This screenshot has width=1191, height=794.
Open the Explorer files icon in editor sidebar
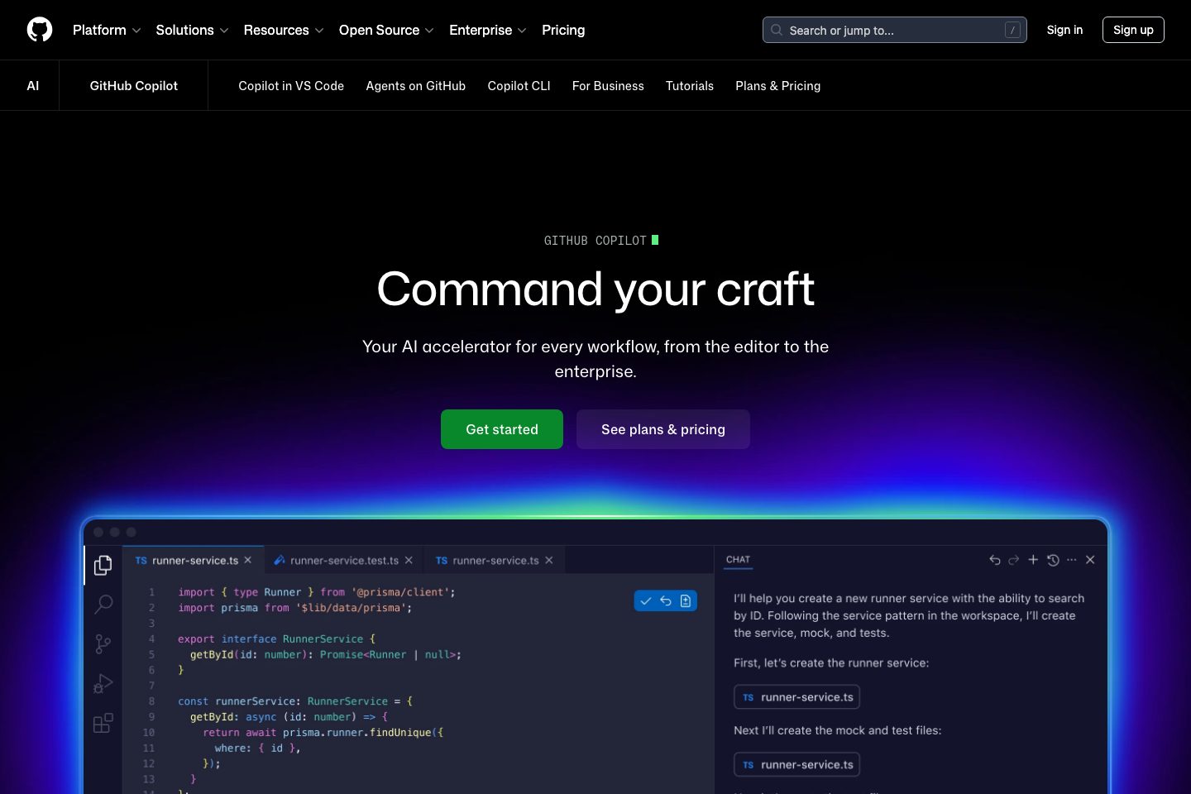tap(103, 565)
